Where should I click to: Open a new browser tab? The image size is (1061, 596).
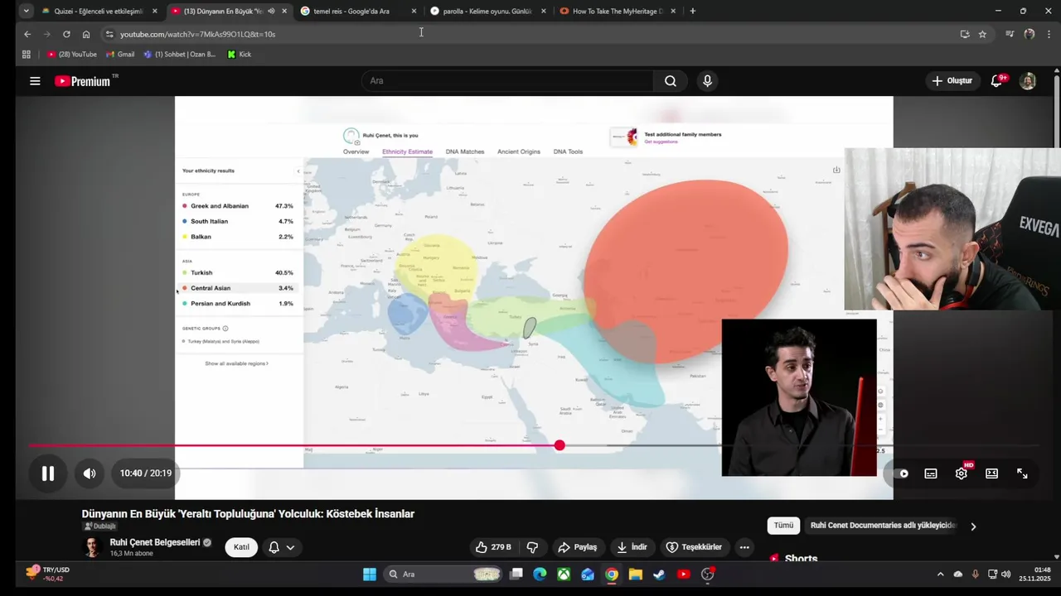693,11
